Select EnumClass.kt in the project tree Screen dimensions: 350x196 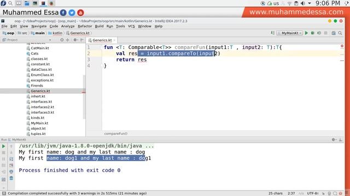coord(42,75)
